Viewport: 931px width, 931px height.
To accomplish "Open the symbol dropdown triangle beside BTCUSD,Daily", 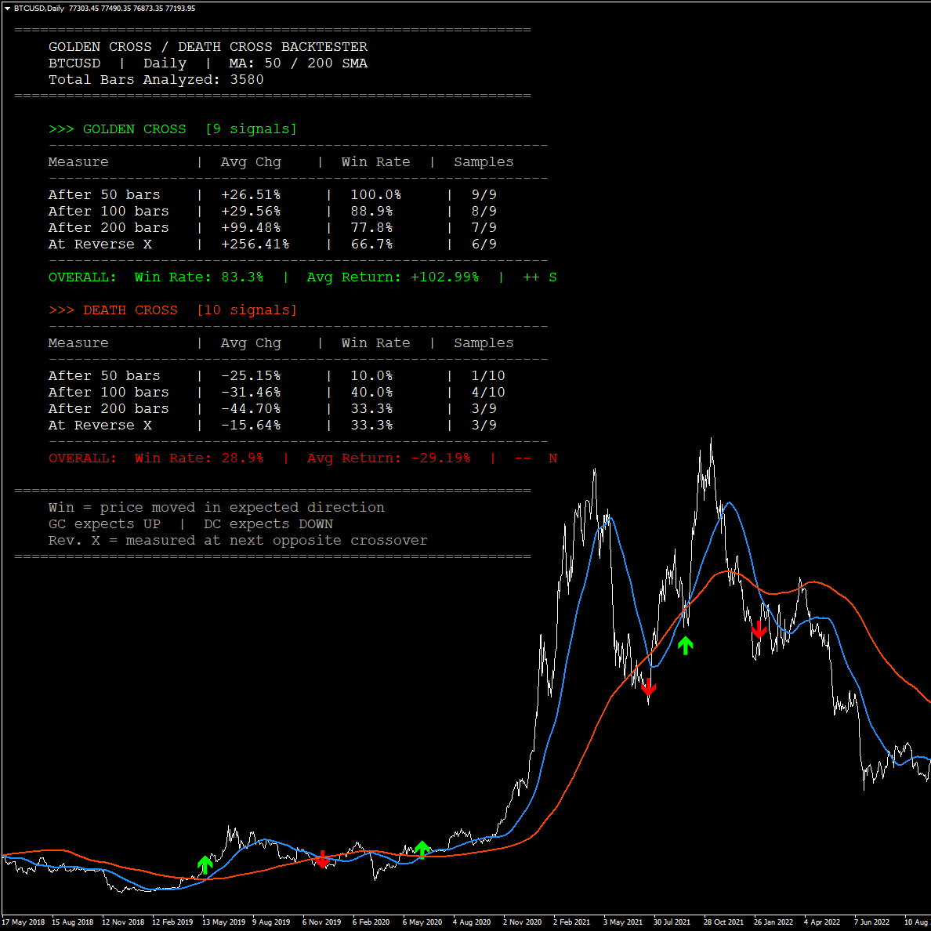I will pyautogui.click(x=6, y=8).
